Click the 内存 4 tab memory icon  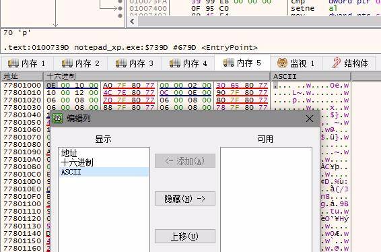pos(175,63)
